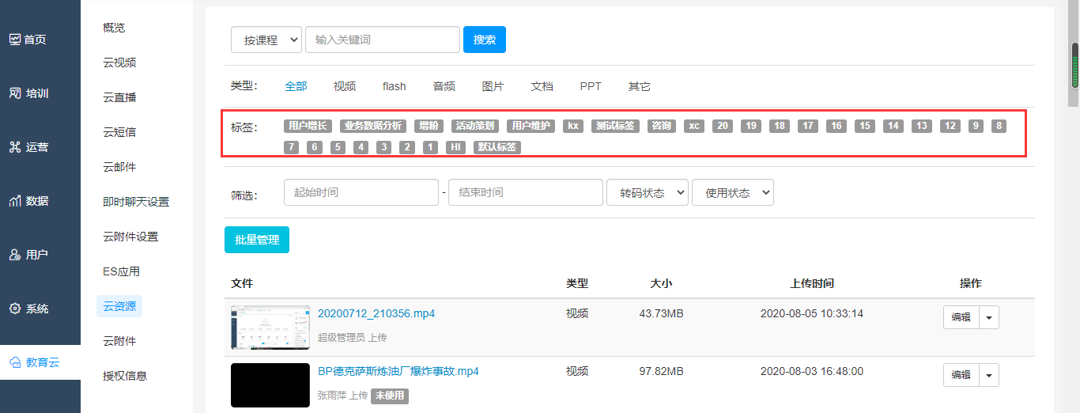Select the 15 tag

point(865,126)
